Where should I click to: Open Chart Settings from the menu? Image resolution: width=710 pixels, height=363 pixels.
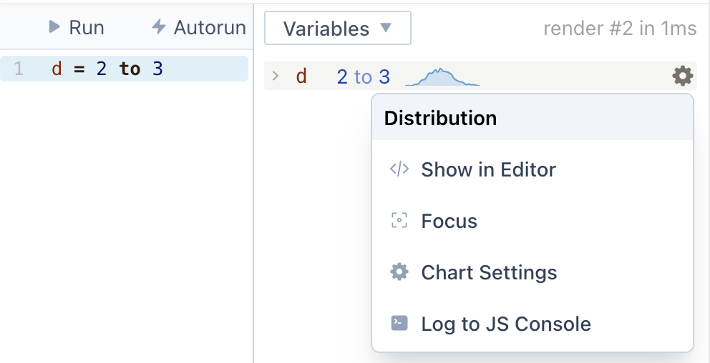(489, 272)
